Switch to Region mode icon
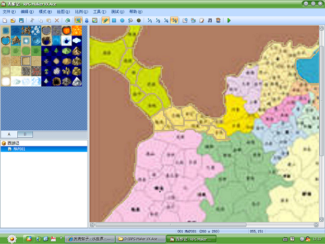Screen dimensions: 325x244 (x=95, y=20)
